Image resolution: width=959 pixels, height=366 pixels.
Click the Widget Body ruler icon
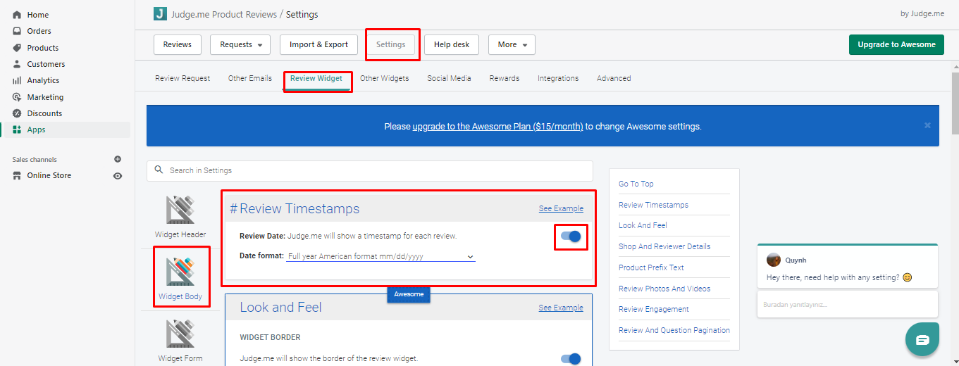click(180, 272)
